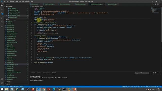Click UTF-8 encoding in status bar
Screen dimensions: 162x91
(x=135, y=87)
